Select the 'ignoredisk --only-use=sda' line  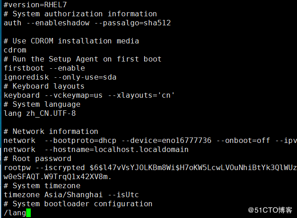tap(60, 77)
